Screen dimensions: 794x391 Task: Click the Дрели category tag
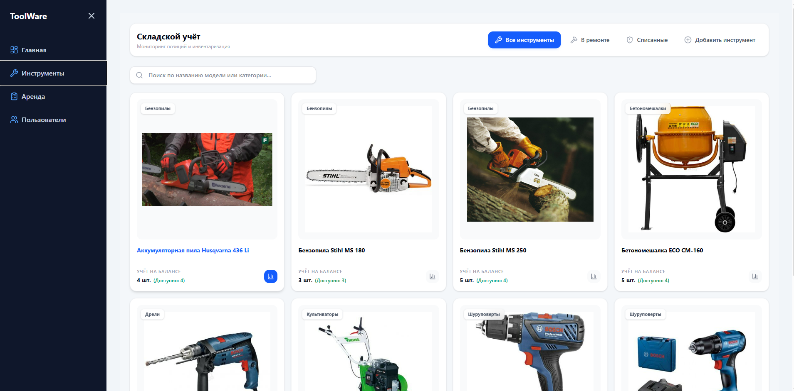click(x=152, y=314)
